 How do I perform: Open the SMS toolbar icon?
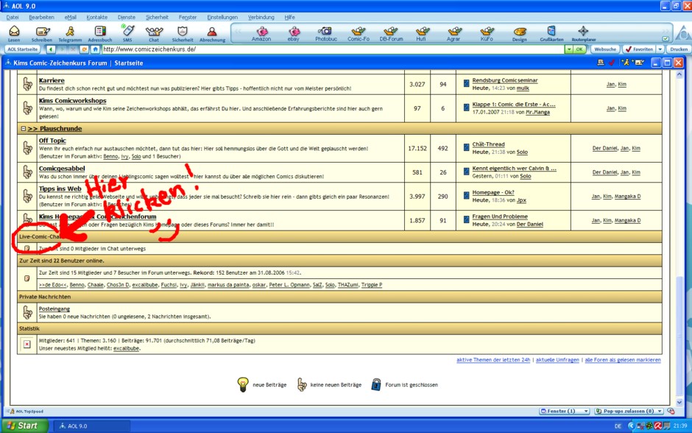[x=127, y=32]
